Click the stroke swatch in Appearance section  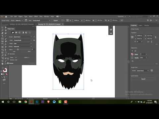pos(132,54)
